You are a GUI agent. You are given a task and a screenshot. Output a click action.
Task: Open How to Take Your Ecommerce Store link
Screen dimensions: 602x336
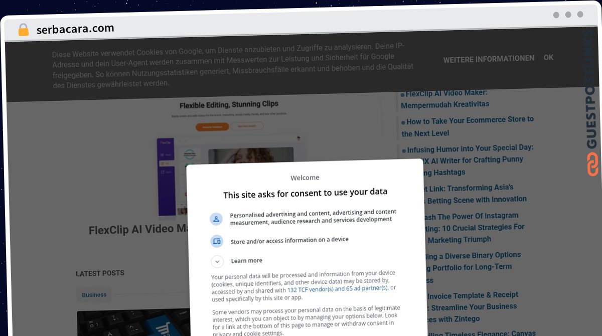tap(468, 126)
